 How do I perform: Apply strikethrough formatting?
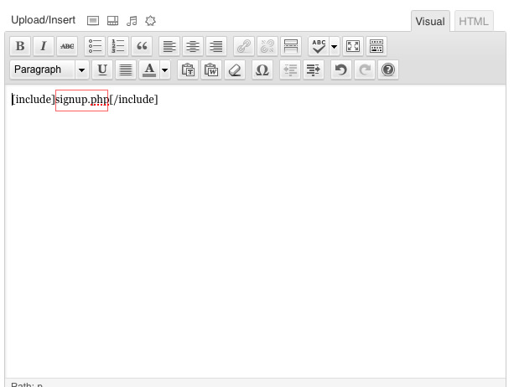tap(67, 46)
